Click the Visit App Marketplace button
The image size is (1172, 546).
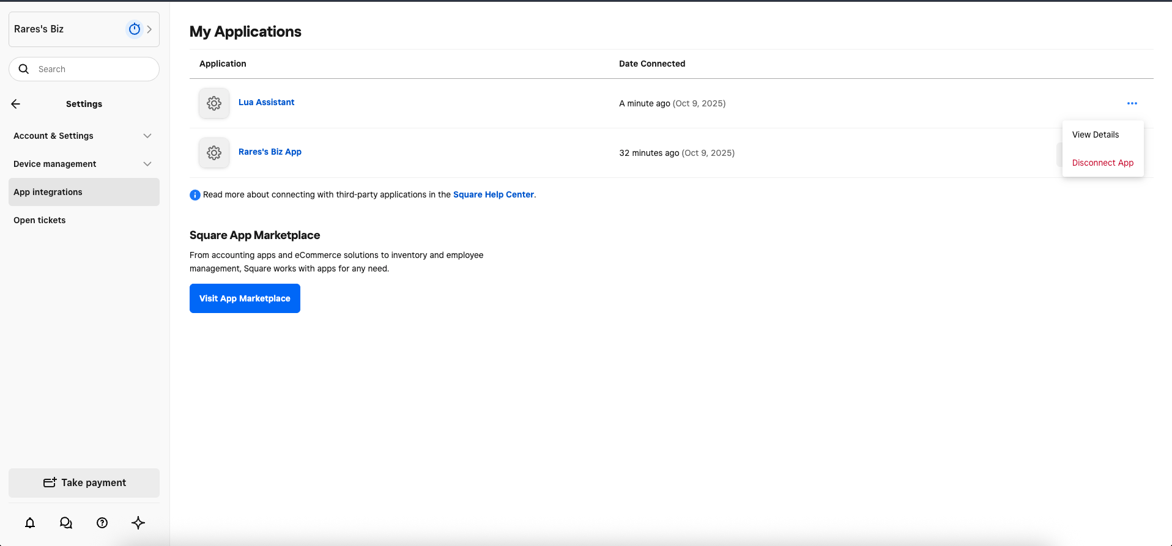(x=245, y=298)
